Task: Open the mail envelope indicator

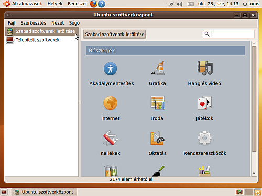Action: point(191,4)
